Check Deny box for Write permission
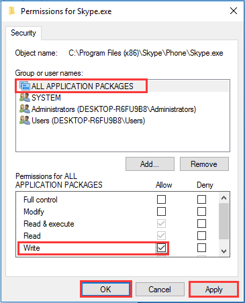 (x=201, y=247)
